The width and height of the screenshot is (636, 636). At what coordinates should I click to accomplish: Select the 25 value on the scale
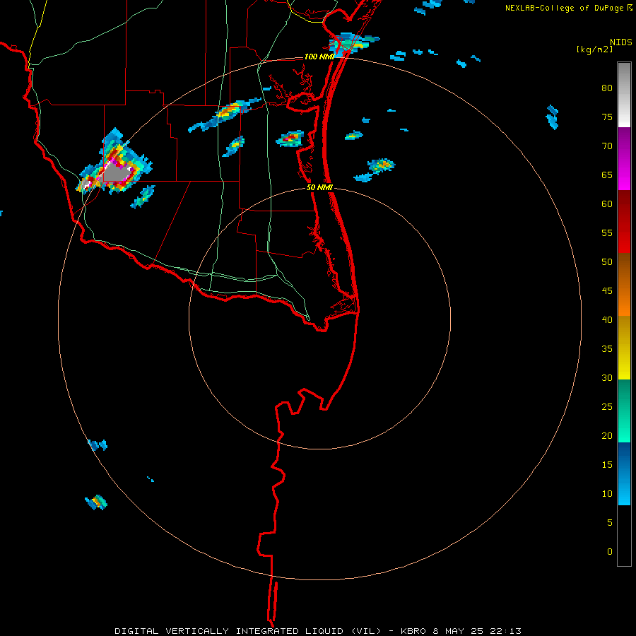click(607, 406)
